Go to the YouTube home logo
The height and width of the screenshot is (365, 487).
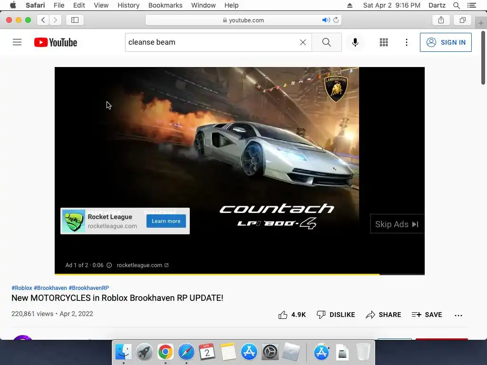coord(56,42)
